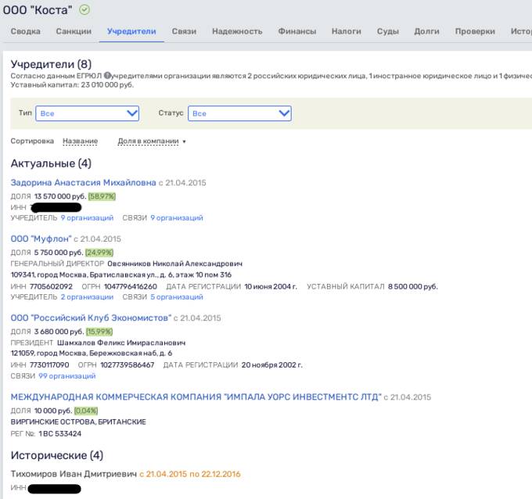Click the 58.97% share badge
The height and width of the screenshot is (499, 532).
(x=102, y=196)
